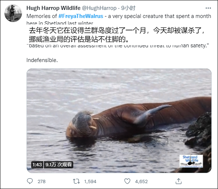Open Hugh Harrop profile avatar
This screenshot has width=218, height=189.
(x=13, y=13)
